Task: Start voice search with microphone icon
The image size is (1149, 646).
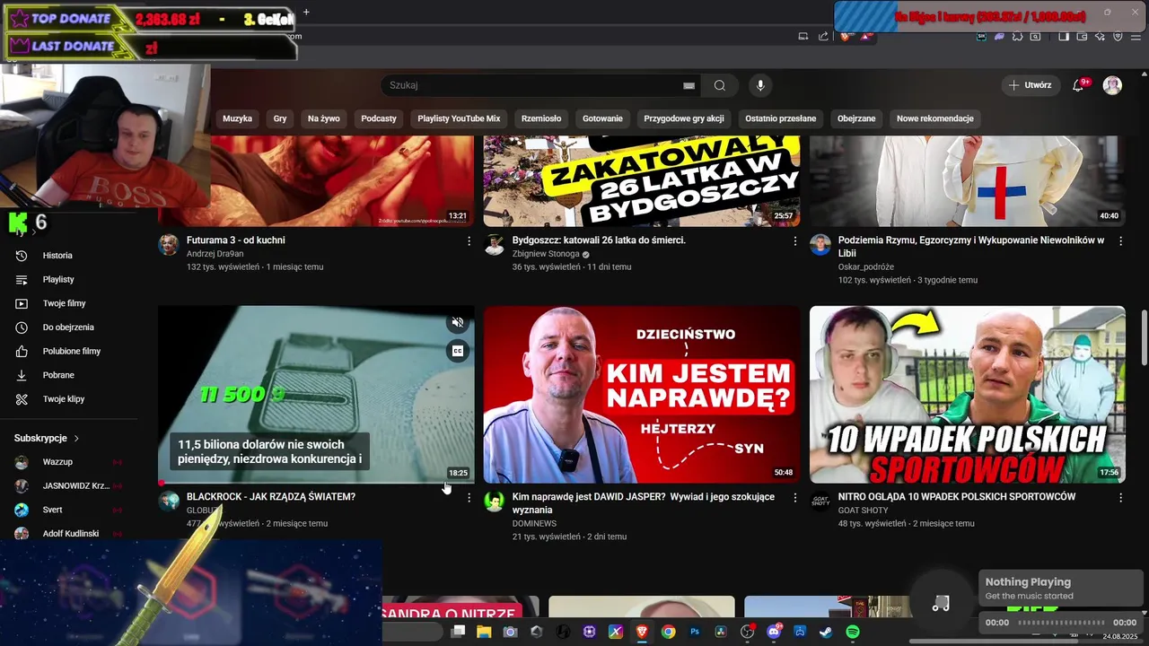Action: [x=760, y=85]
